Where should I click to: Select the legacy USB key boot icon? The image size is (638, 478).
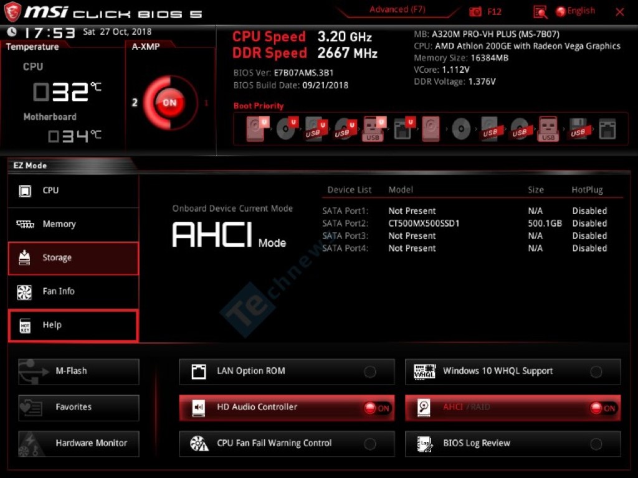[548, 129]
